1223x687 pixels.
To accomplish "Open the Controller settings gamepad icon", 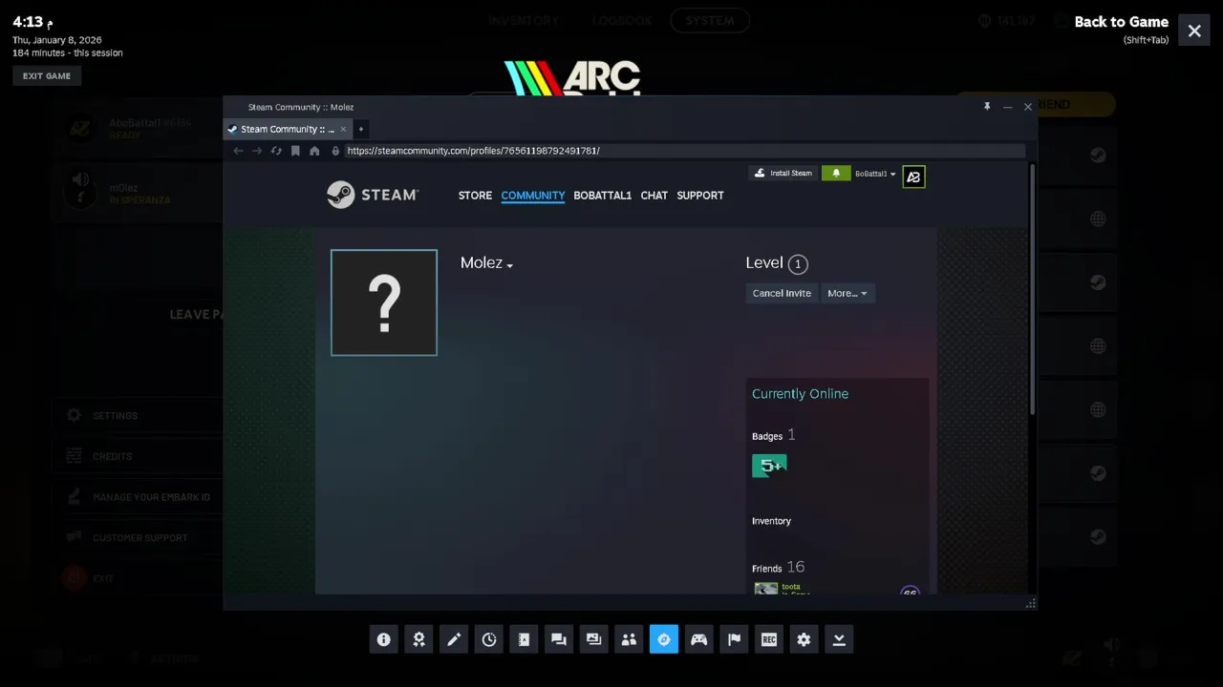I will (699, 639).
